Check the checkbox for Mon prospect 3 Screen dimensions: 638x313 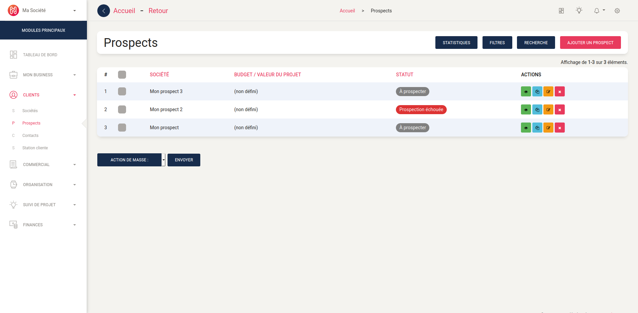tap(122, 91)
